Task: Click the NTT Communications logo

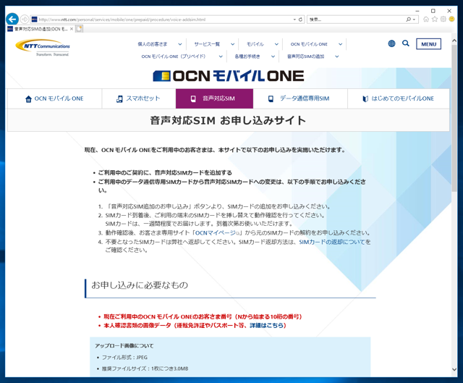Action: [43, 48]
